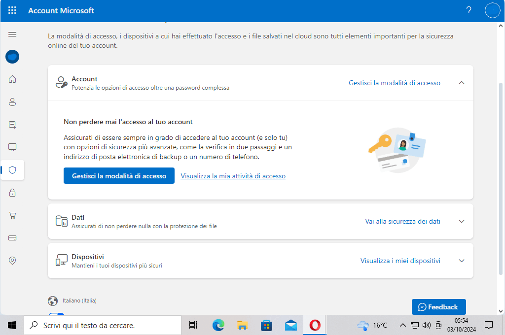Click the Account person-key icon
The height and width of the screenshot is (335, 505).
62,83
